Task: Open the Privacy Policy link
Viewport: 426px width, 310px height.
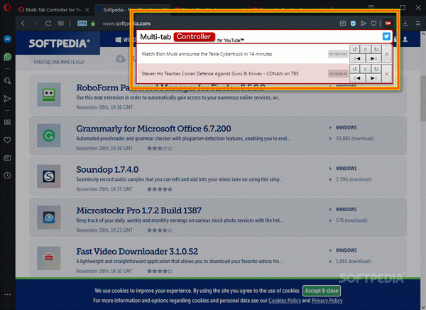Action: tap(327, 301)
